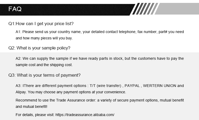Click the A2 answer about supplying samples
This screenshot has height=120, width=199.
pyautogui.click(x=99, y=58)
